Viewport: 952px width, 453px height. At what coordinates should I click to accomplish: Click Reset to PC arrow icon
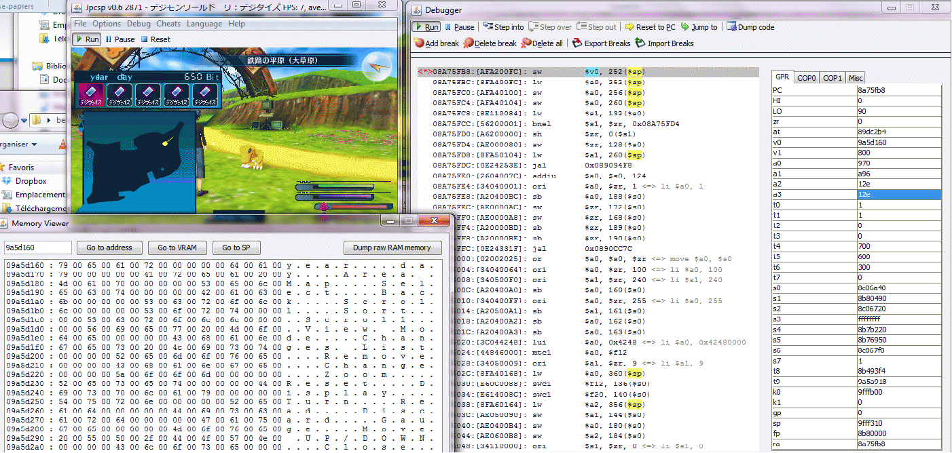pyautogui.click(x=630, y=27)
